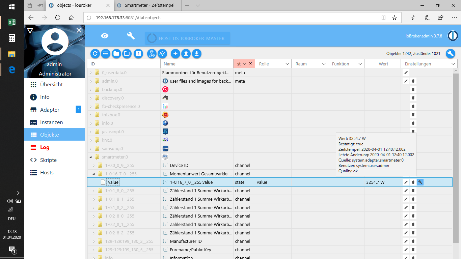Expand the knx.0 tree node
The width and height of the screenshot is (461, 259).
tap(90, 140)
